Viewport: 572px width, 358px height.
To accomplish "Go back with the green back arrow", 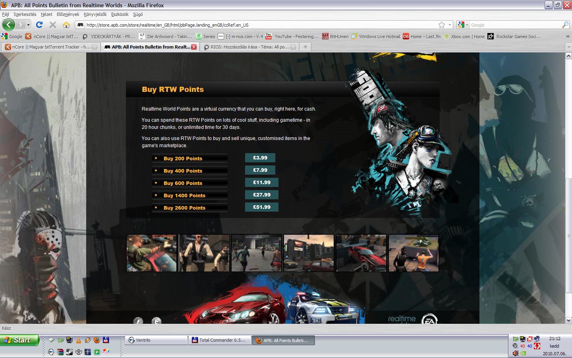I will (8, 25).
